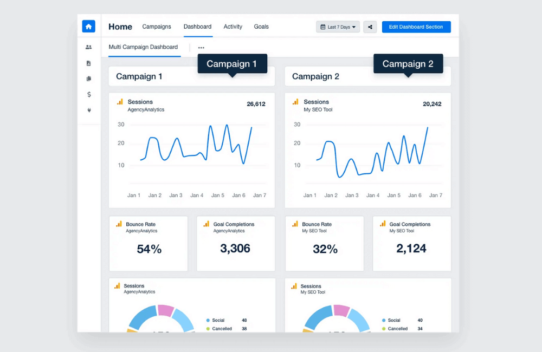The width and height of the screenshot is (542, 352).
Task: Click the integrations plug icon in sidebar
Action: [89, 110]
